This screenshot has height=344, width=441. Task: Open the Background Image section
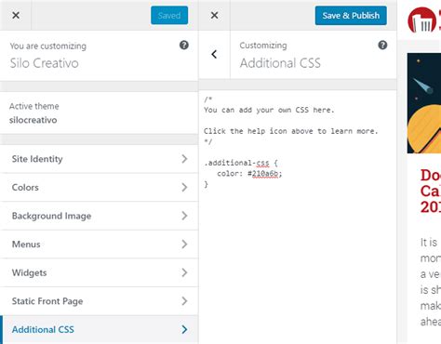pyautogui.click(x=100, y=216)
